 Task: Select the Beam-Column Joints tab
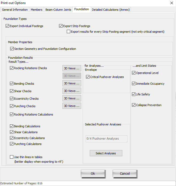click(58, 10)
